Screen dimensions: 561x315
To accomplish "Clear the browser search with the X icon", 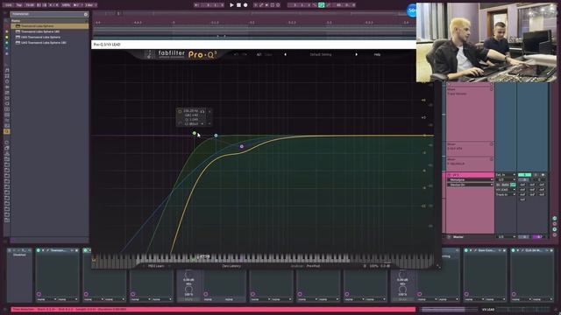I will tap(86, 14).
